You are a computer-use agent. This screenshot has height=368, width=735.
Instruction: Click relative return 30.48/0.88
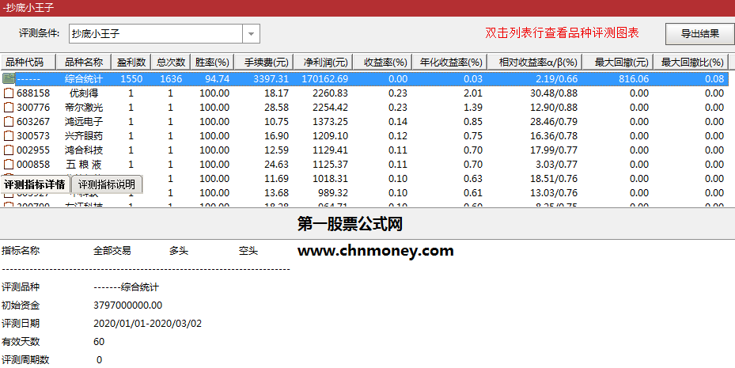pyautogui.click(x=554, y=93)
